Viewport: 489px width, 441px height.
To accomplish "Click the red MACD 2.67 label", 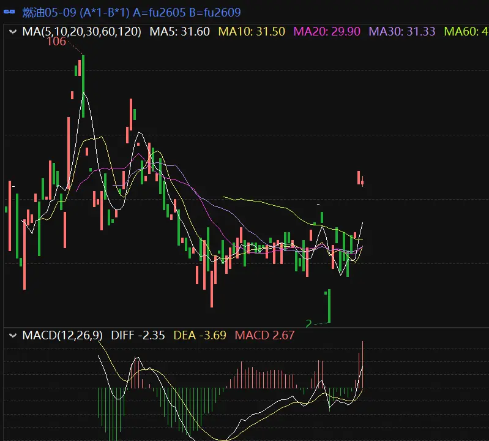I will (x=265, y=335).
